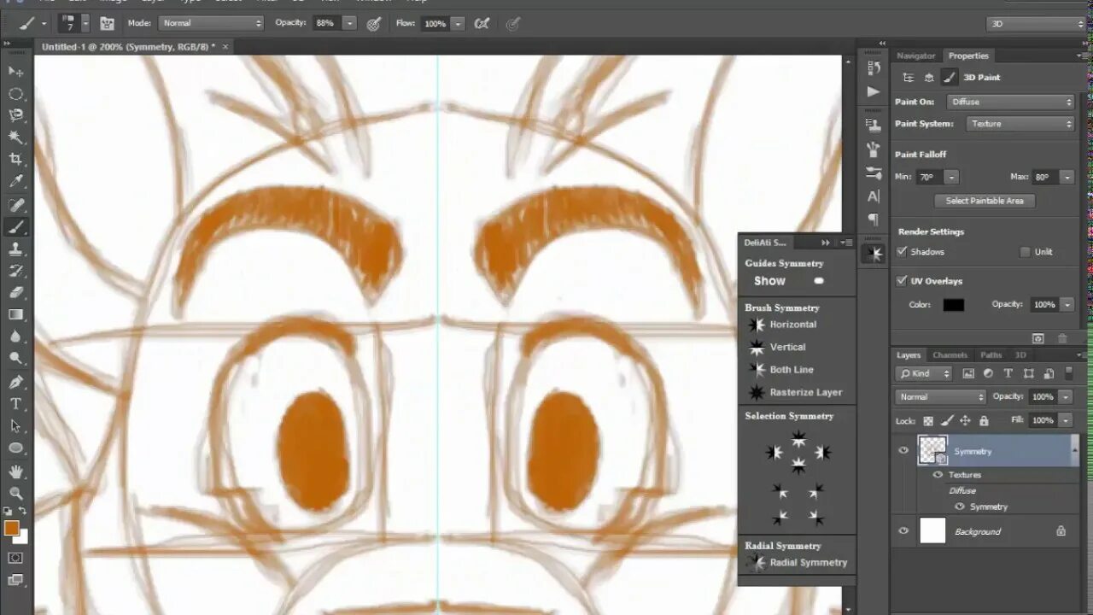The height and width of the screenshot is (615, 1093).
Task: Switch to the Channels tab
Action: pyautogui.click(x=950, y=354)
